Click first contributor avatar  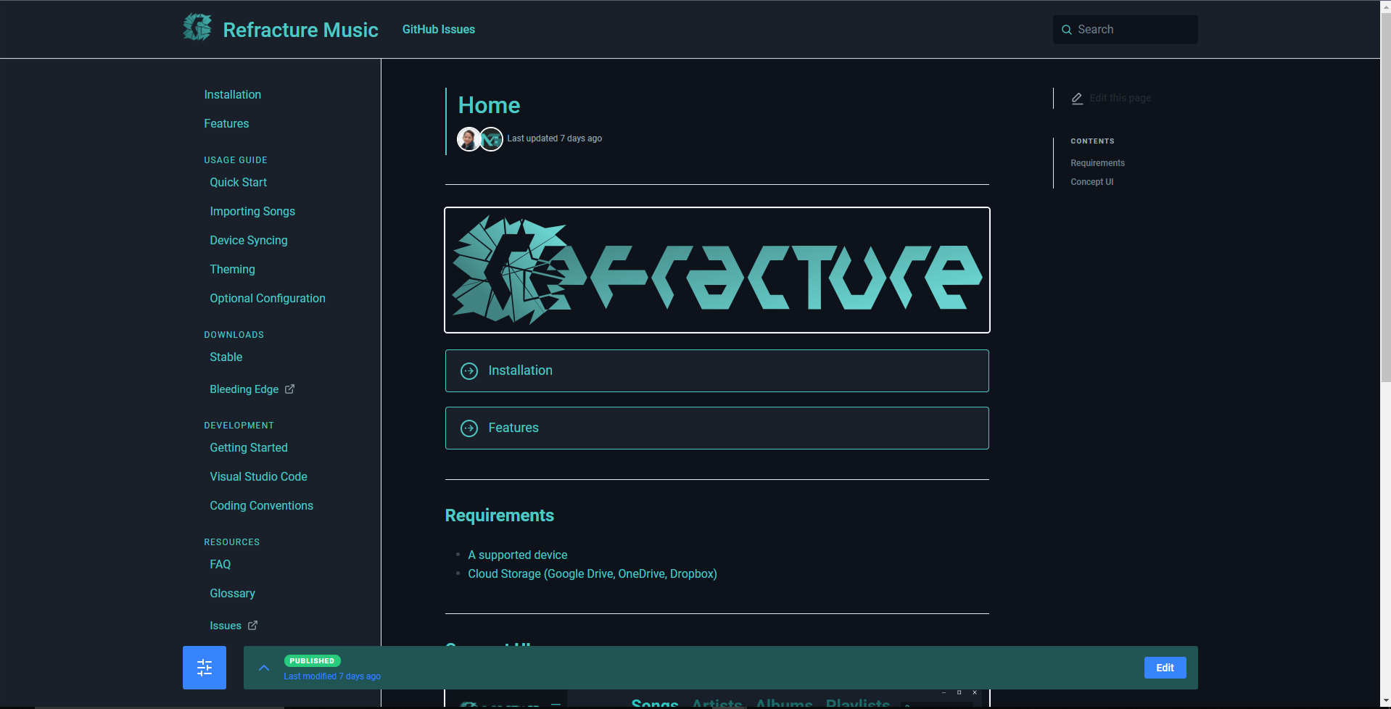469,139
